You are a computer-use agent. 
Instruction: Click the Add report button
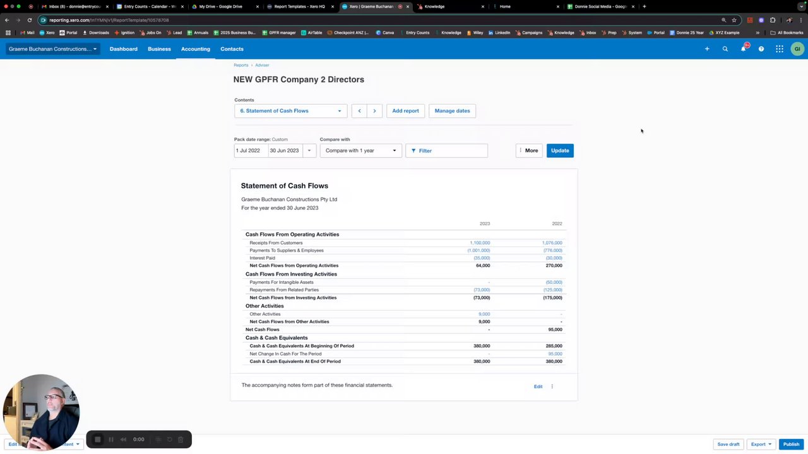pos(405,111)
